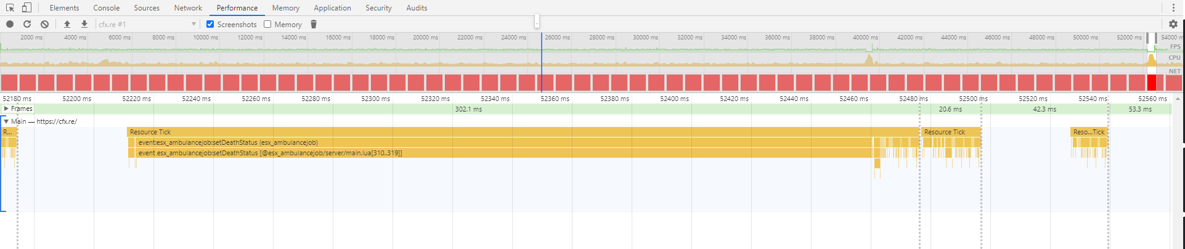Open the Console tab

click(107, 8)
